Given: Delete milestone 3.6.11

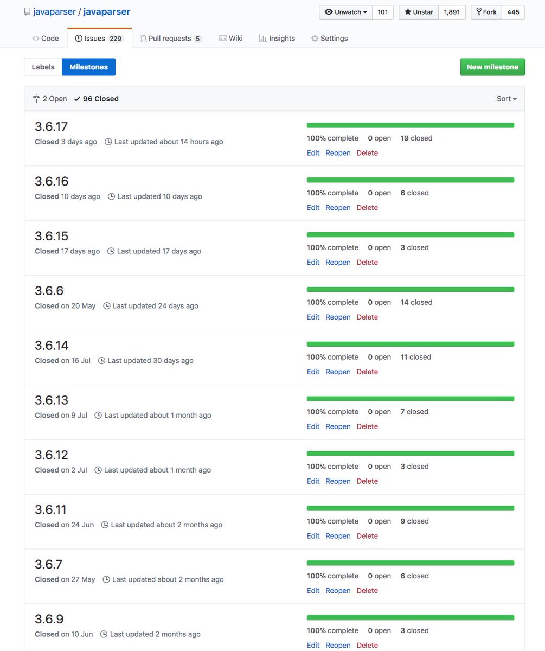Looking at the screenshot, I should pyautogui.click(x=367, y=537).
